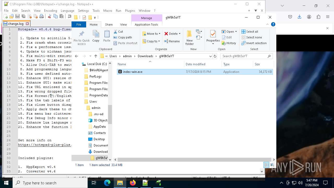This screenshot has width=334, height=188.
Task: Click Pin to Quick access in Explorer
Action: point(82,38)
